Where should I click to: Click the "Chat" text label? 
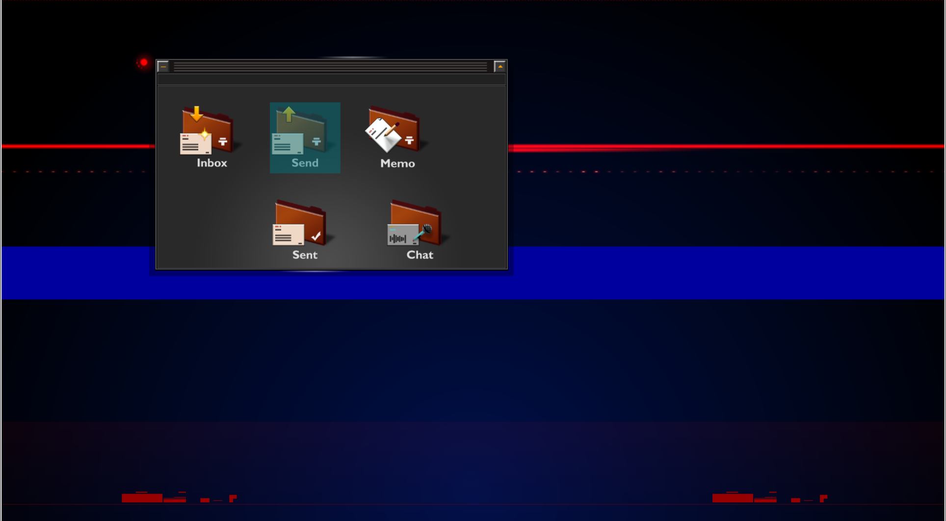[420, 255]
